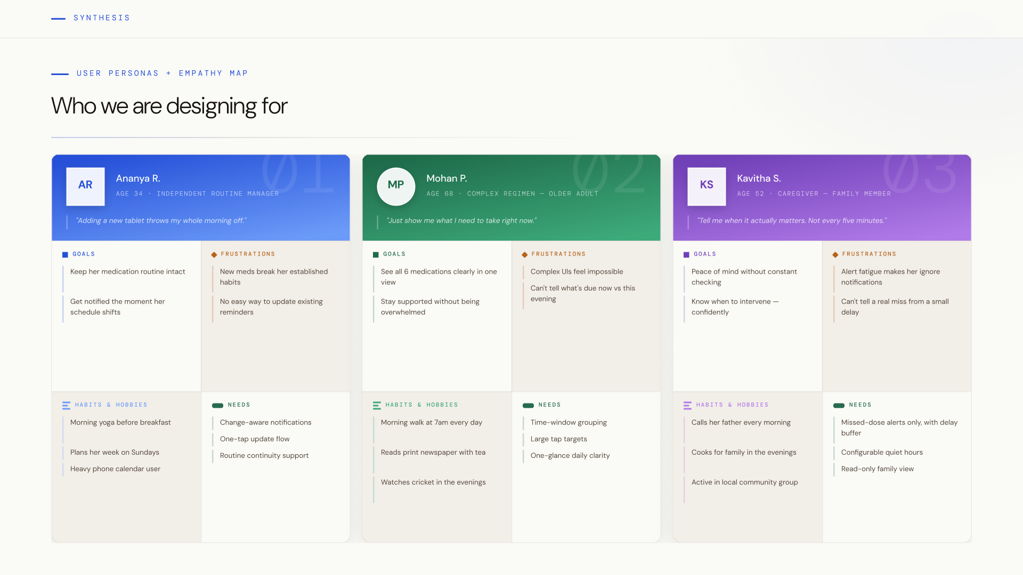Click the Synthesis section label at top
The height and width of the screenshot is (575, 1023).
pos(101,18)
